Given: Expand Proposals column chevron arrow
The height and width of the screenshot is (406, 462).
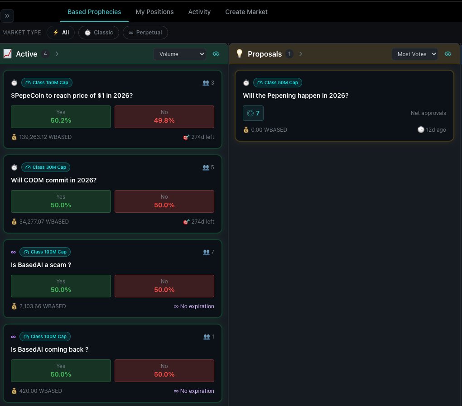Looking at the screenshot, I should click(301, 54).
